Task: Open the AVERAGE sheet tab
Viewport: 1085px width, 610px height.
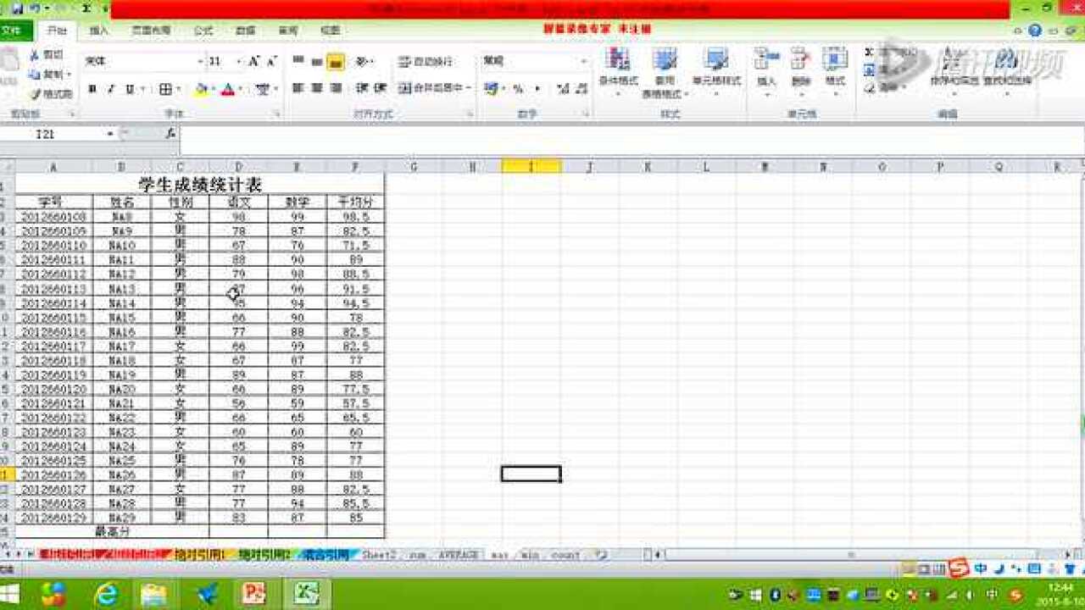Action: coord(458,555)
